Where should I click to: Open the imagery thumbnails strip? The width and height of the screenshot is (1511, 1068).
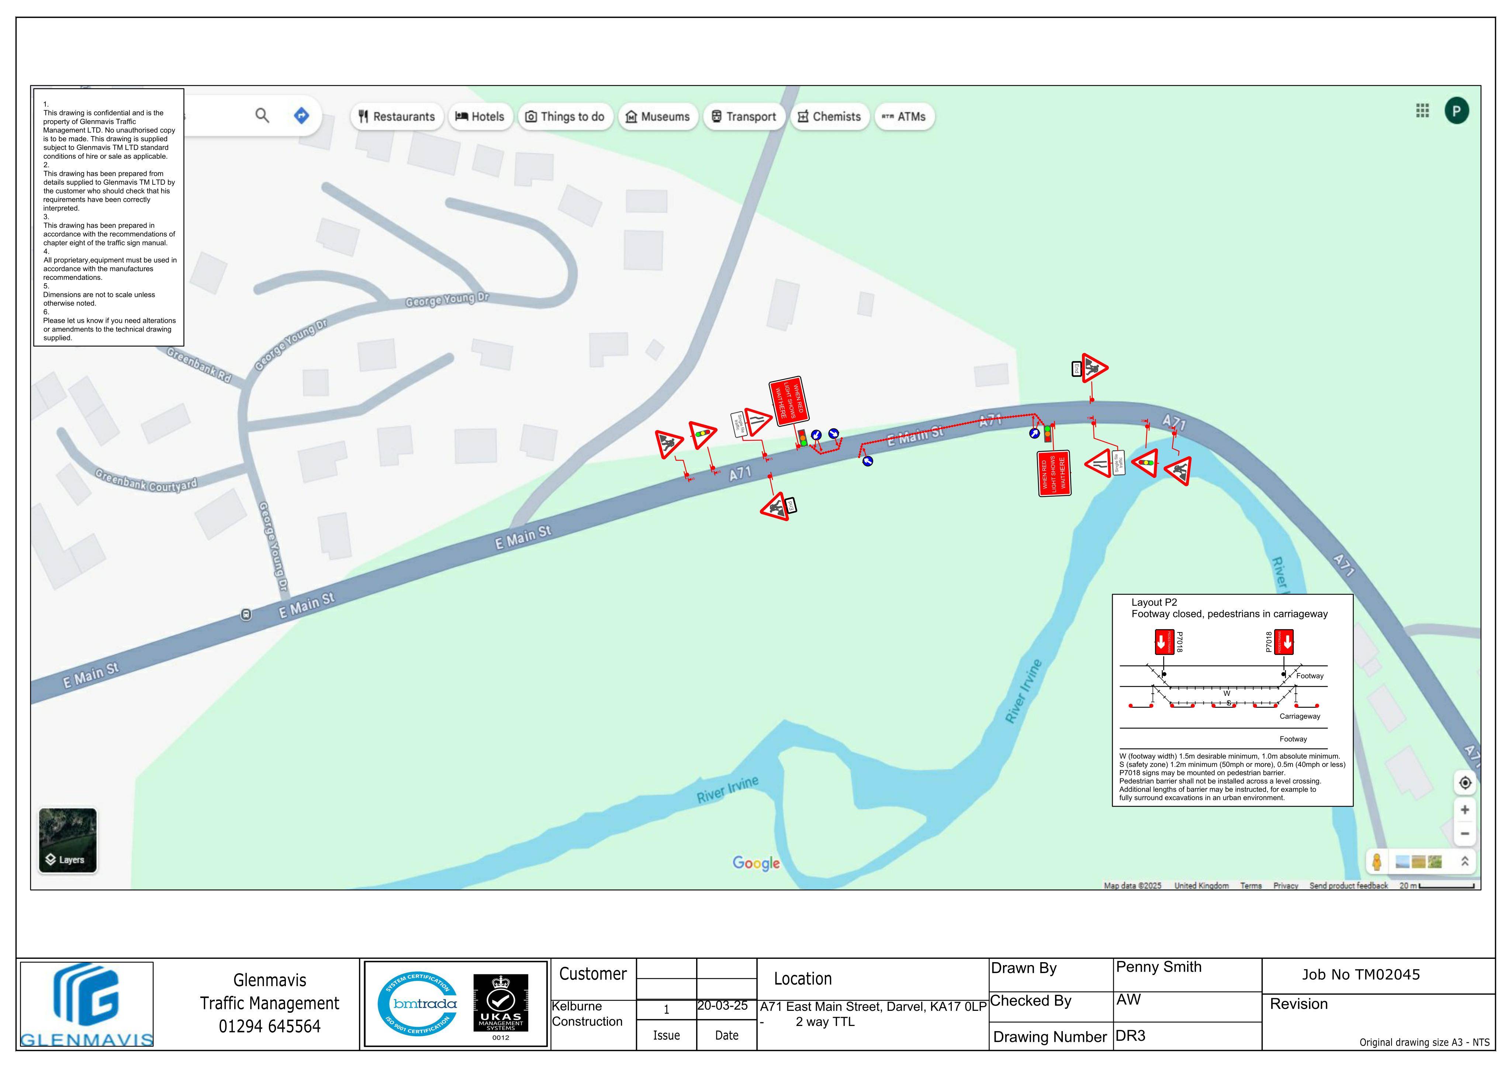coord(1418,861)
